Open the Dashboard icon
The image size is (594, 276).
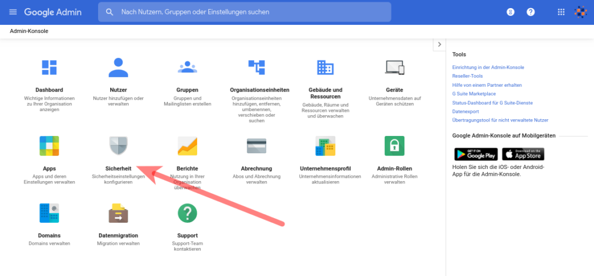pos(49,67)
